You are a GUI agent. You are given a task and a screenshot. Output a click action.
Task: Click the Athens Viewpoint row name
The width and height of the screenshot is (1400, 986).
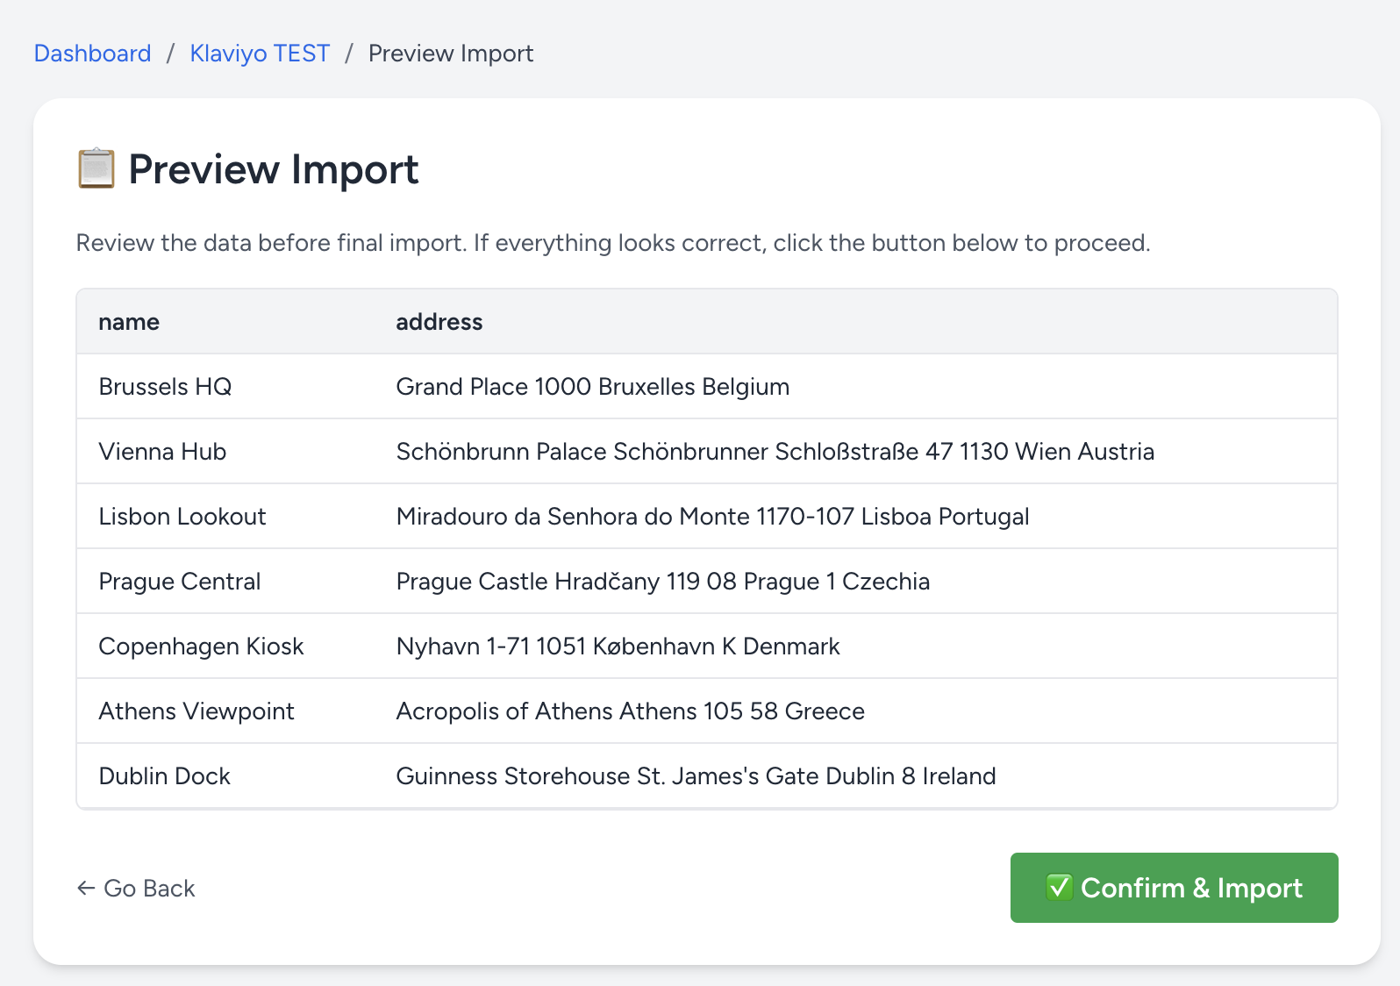pos(196,711)
